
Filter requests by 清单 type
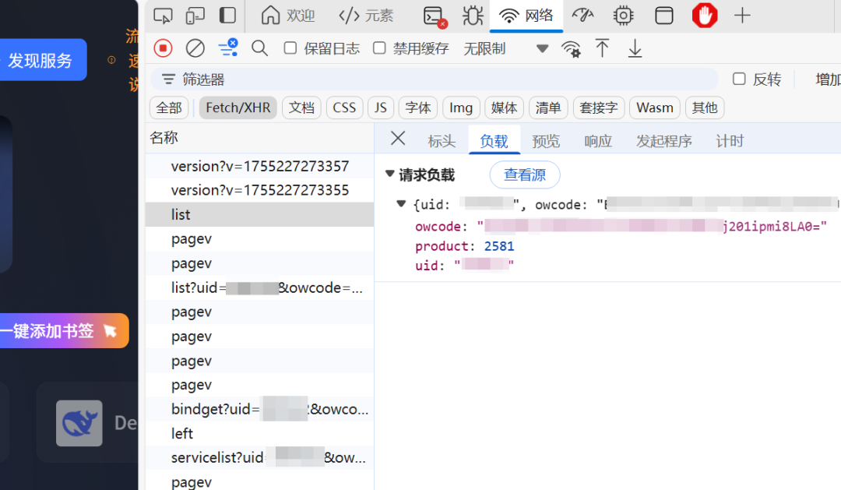pos(548,108)
